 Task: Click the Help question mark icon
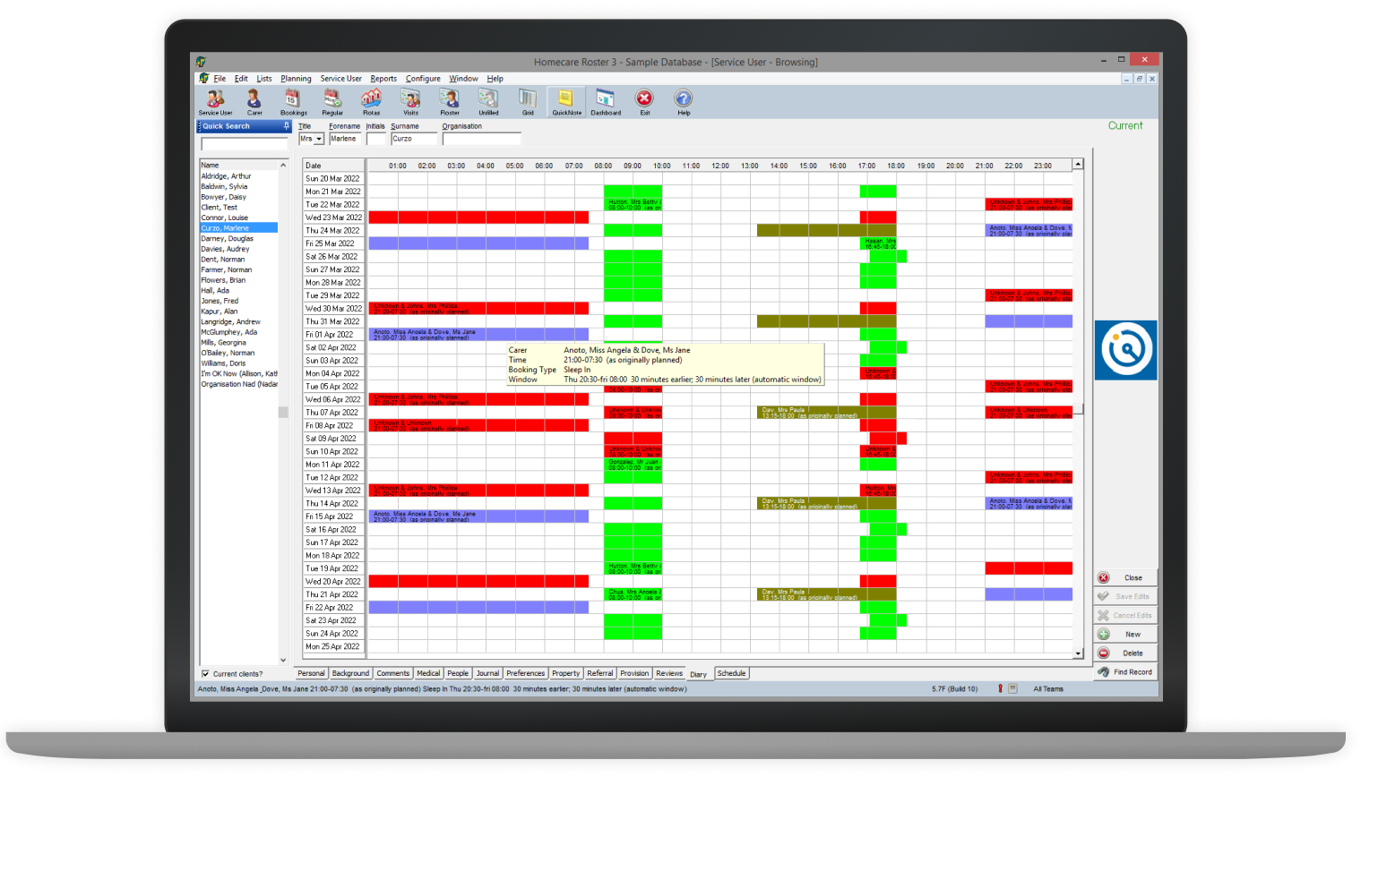[x=684, y=102]
